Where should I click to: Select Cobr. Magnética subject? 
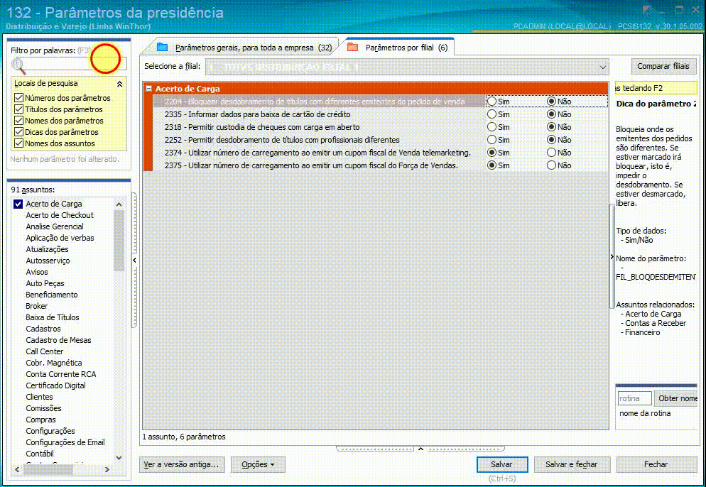pyautogui.click(x=53, y=363)
